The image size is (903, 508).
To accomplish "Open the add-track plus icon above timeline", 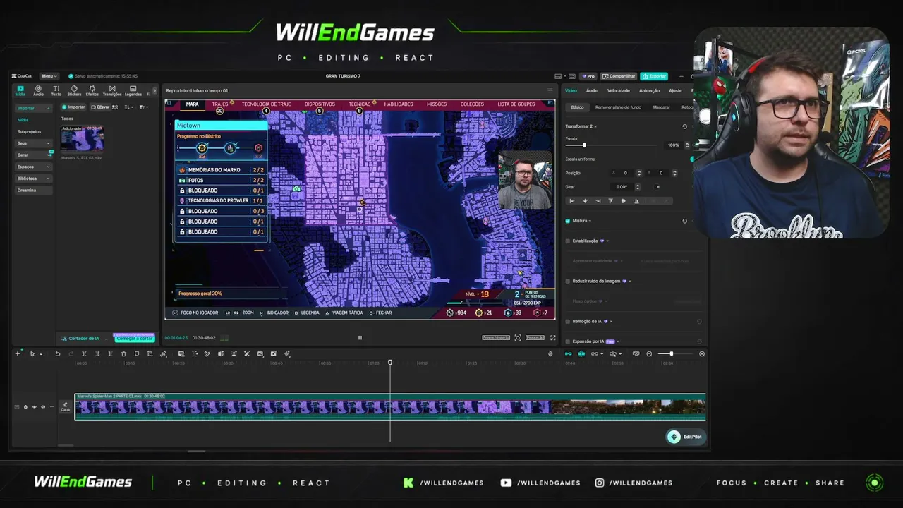I will [x=18, y=354].
